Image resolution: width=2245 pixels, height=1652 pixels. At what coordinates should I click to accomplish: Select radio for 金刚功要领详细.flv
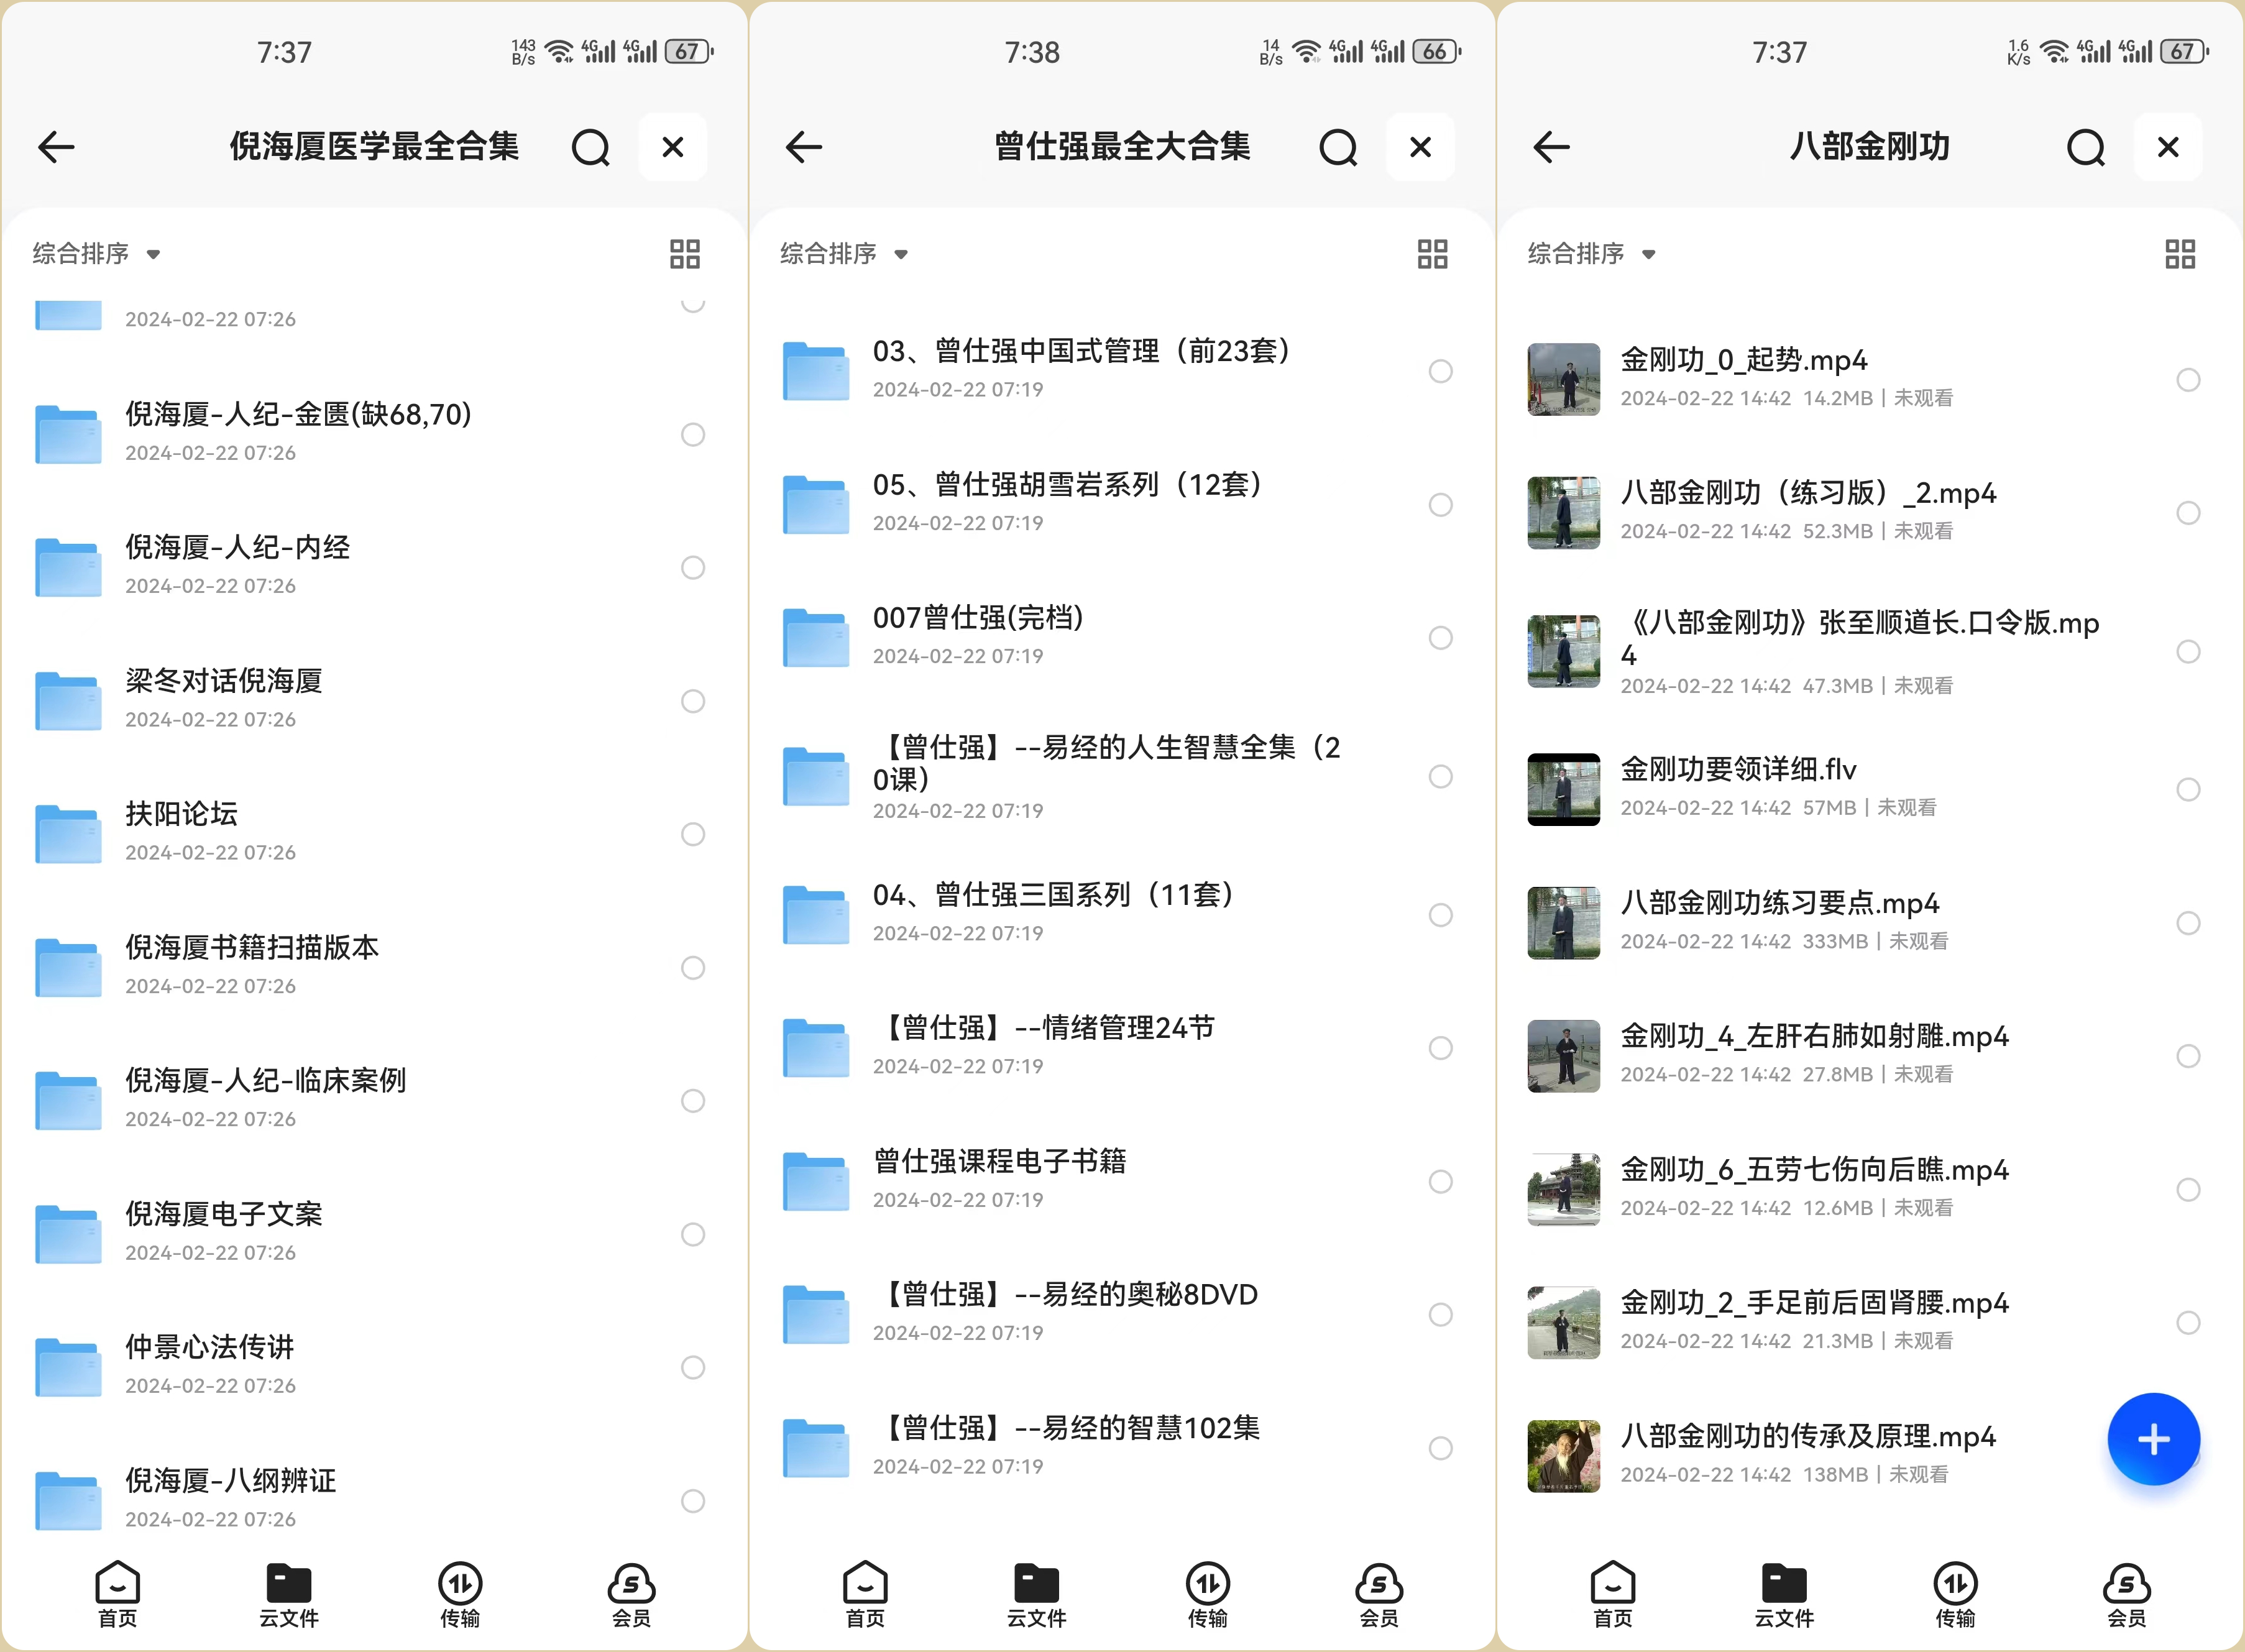coord(2189,789)
